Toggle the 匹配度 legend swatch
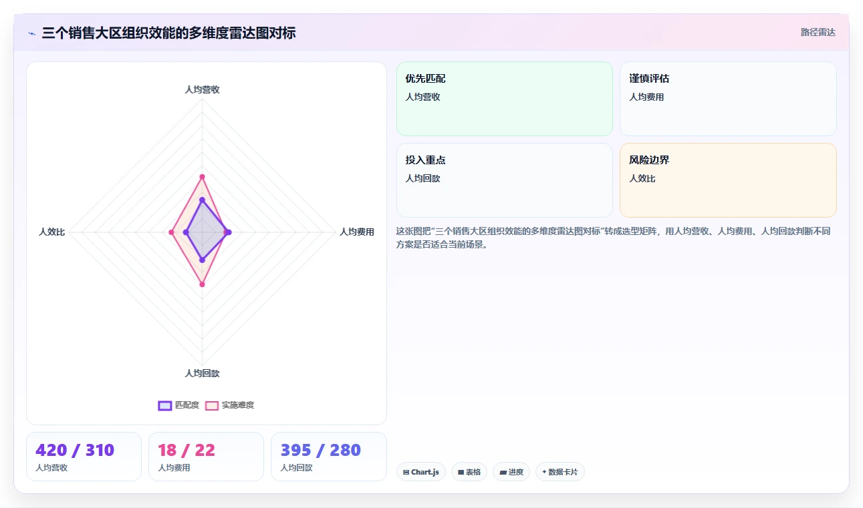The image size is (863, 508). click(164, 405)
